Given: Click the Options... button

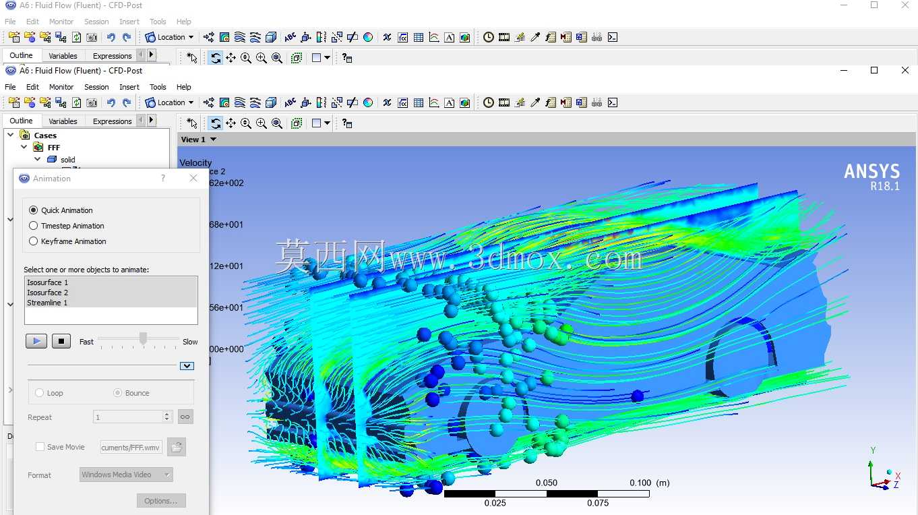Looking at the screenshot, I should [x=160, y=501].
